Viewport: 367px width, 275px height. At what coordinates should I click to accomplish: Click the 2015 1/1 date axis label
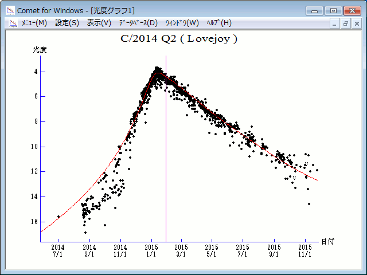pos(151,251)
